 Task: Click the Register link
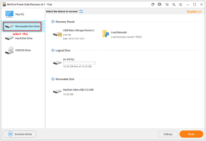194,11
